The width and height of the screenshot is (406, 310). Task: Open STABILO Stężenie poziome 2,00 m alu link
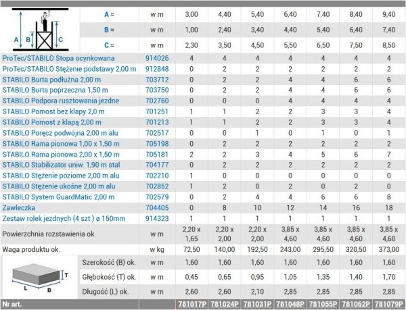[61, 176]
